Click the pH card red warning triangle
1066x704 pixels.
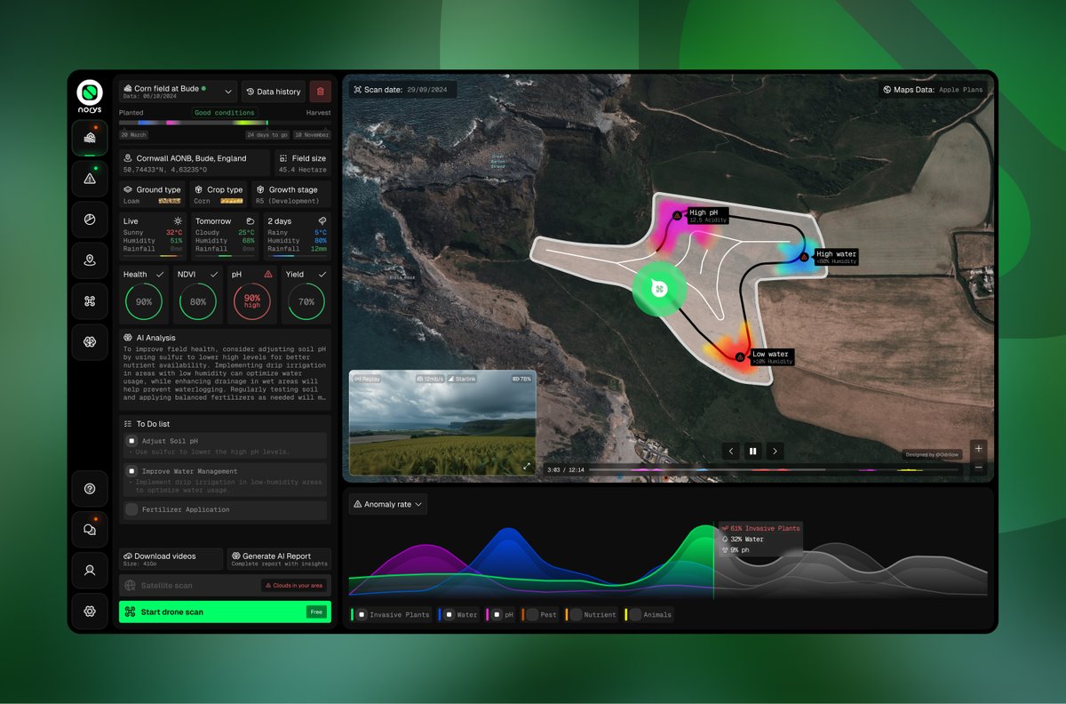click(x=268, y=275)
